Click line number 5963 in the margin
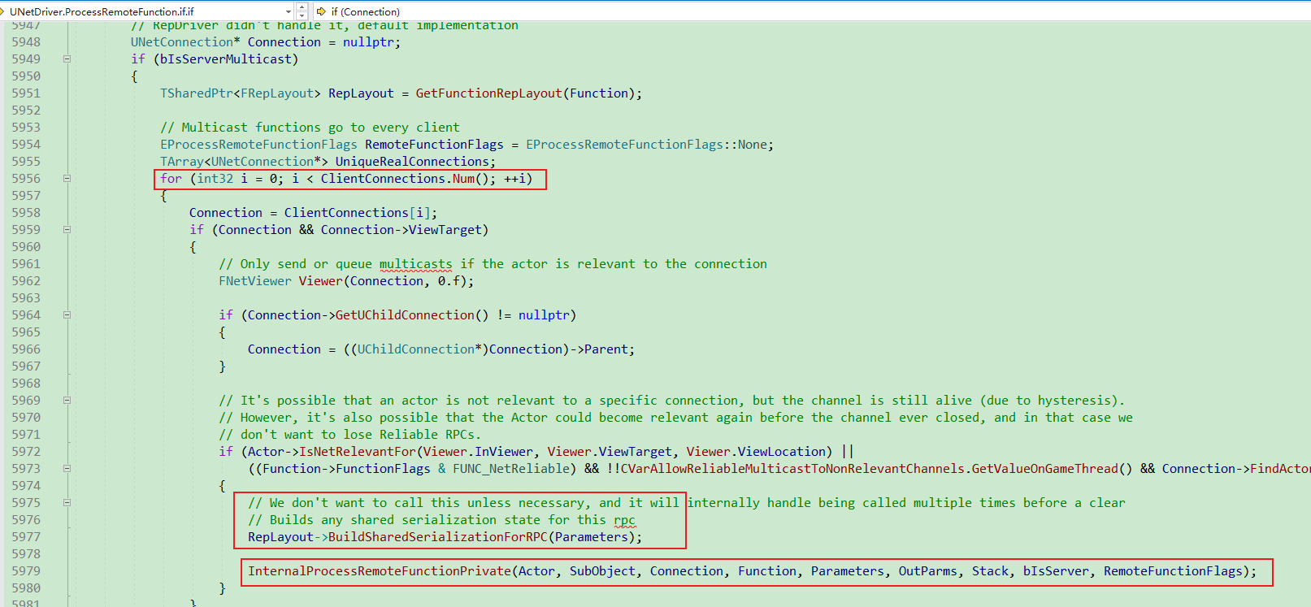Image resolution: width=1311 pixels, height=607 pixels. [x=26, y=298]
